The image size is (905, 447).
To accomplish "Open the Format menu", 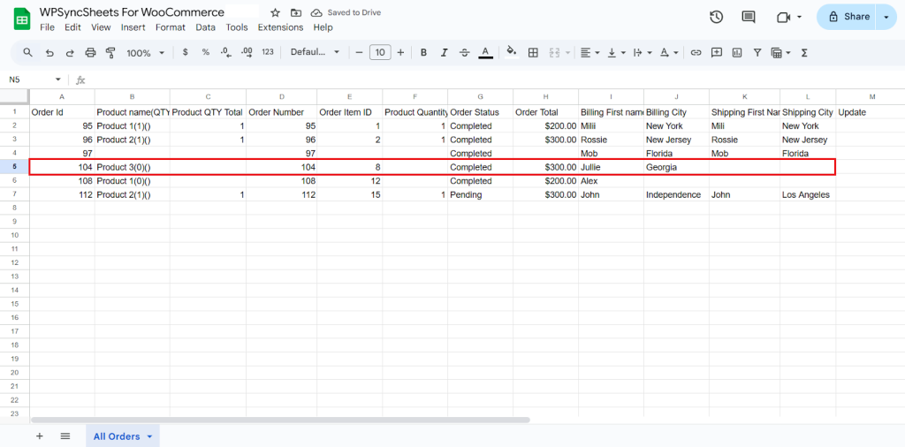I will 171,27.
